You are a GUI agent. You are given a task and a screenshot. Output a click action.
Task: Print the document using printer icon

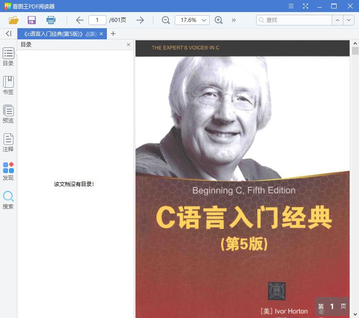tap(51, 20)
